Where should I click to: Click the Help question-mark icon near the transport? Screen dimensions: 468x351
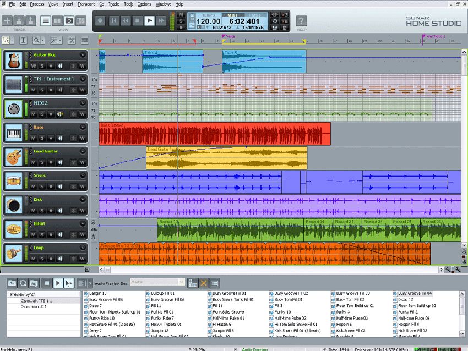300,21
